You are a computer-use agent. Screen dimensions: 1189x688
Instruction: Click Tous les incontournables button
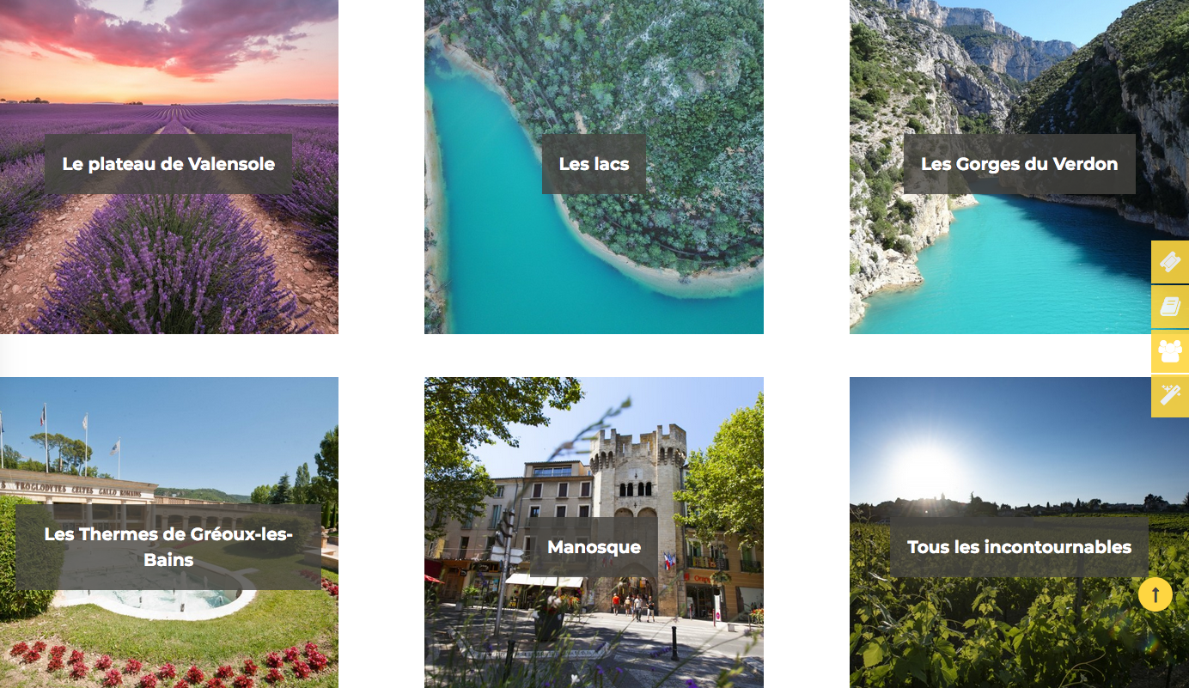[x=1019, y=547]
